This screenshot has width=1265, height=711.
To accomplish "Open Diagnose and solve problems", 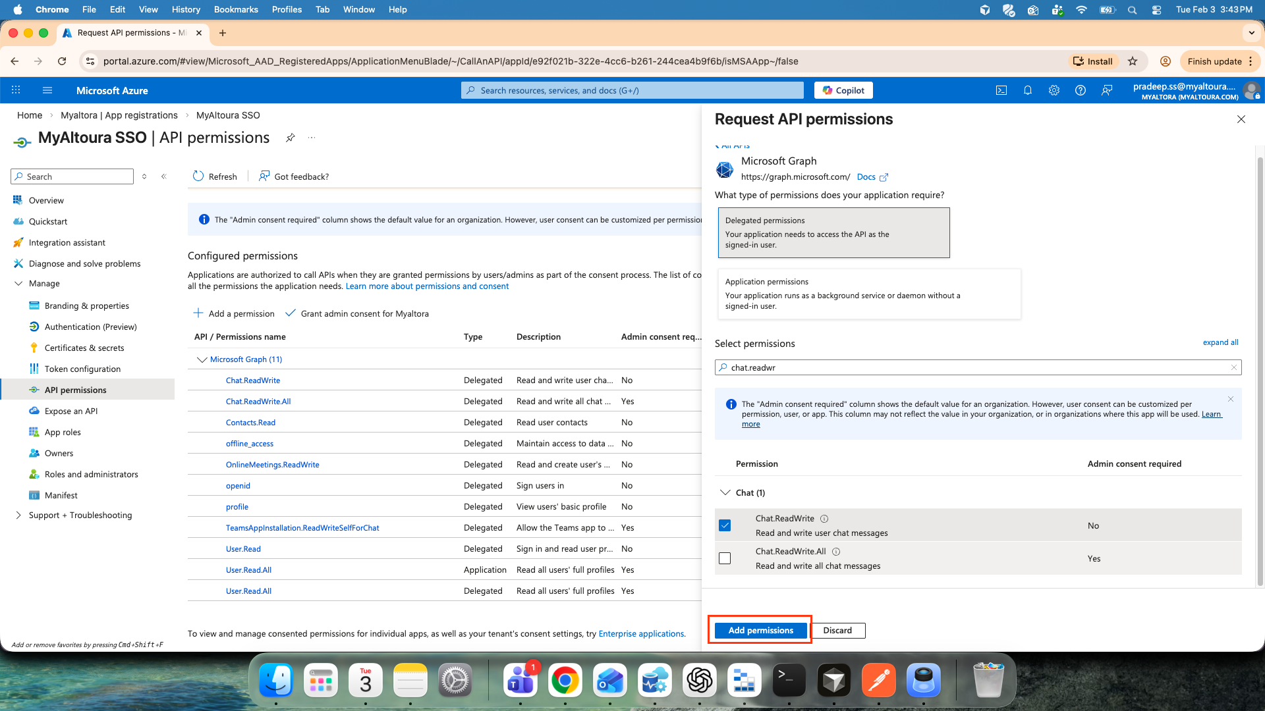I will [85, 263].
